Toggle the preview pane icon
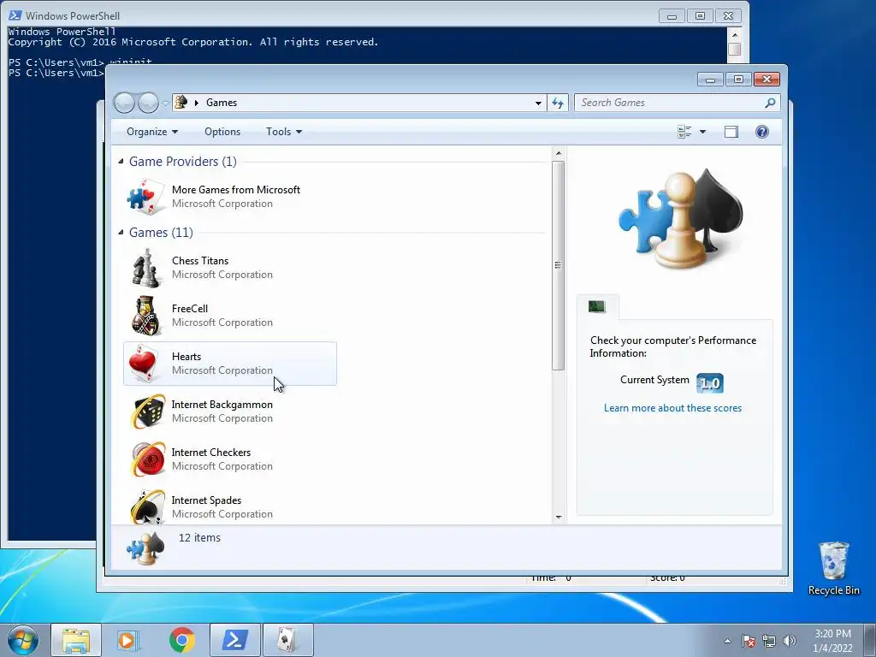The image size is (876, 657). tap(731, 132)
